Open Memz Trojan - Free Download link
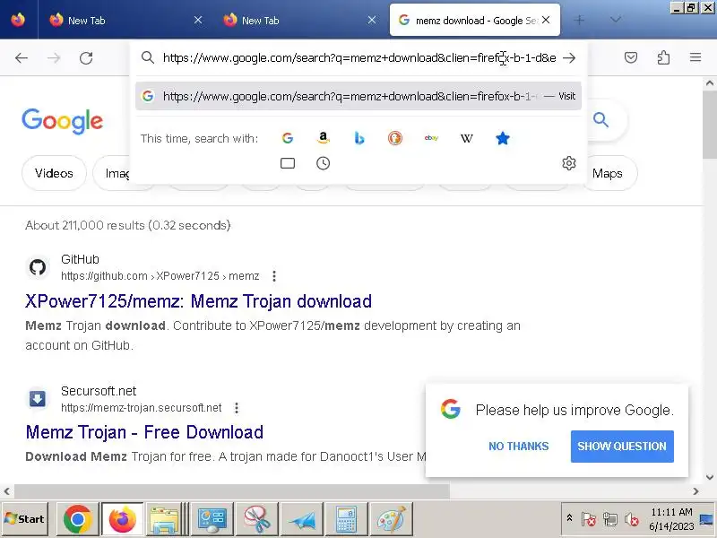This screenshot has width=717, height=538. tap(144, 432)
